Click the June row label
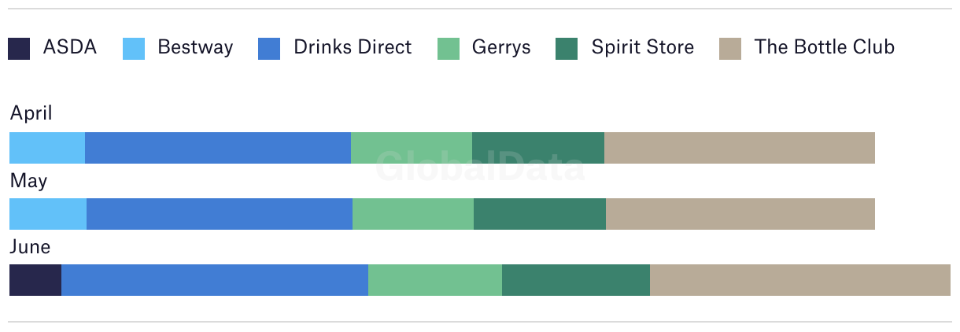The height and width of the screenshot is (332, 960). coord(30,247)
